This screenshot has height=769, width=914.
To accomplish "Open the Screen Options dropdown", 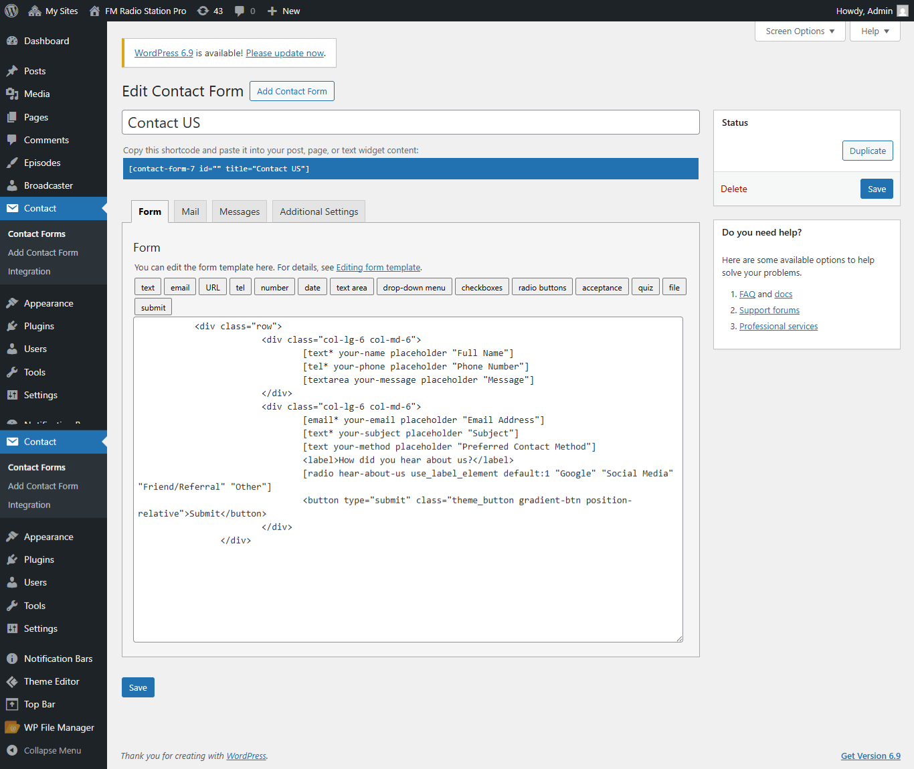I will (x=800, y=31).
